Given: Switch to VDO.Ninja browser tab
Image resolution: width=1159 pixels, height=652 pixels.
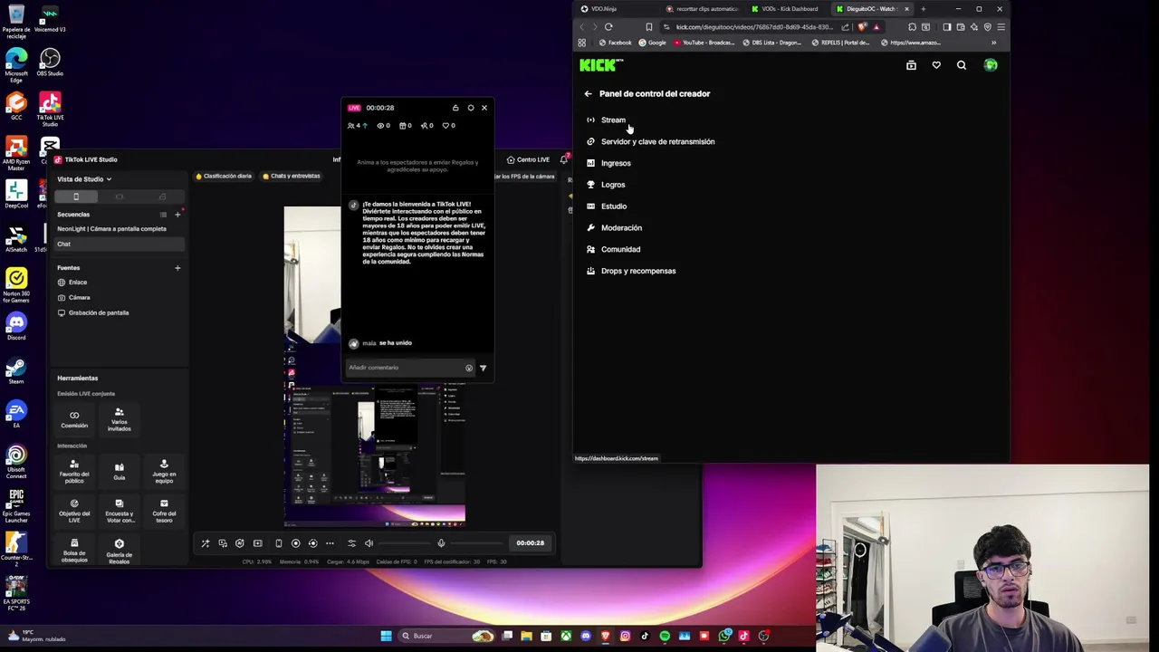Looking at the screenshot, I should point(603,9).
